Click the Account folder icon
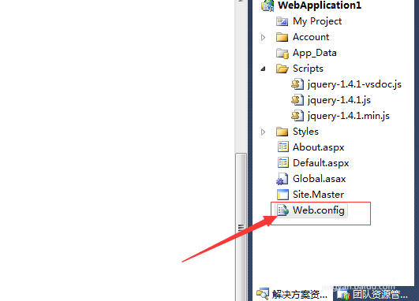This screenshot has width=419, height=301. pos(282,37)
